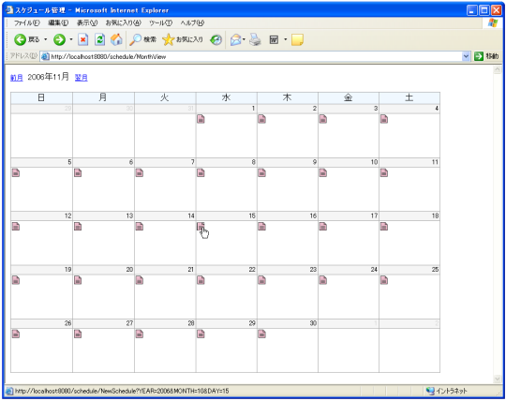Click the Search (検索) toolbar button
The width and height of the screenshot is (506, 401).
tap(142, 39)
